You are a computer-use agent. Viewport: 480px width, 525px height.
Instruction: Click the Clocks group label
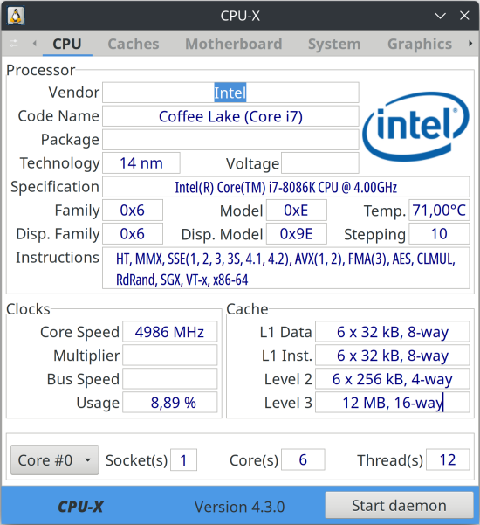(28, 309)
